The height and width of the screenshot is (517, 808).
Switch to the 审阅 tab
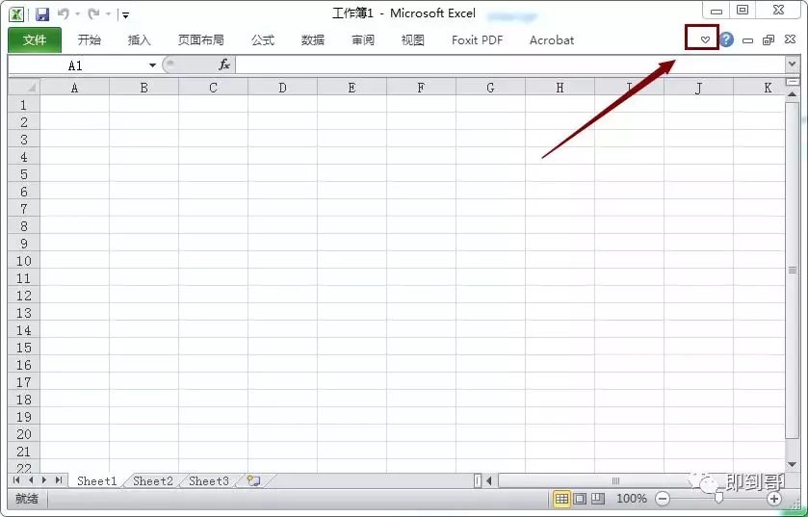click(x=363, y=40)
